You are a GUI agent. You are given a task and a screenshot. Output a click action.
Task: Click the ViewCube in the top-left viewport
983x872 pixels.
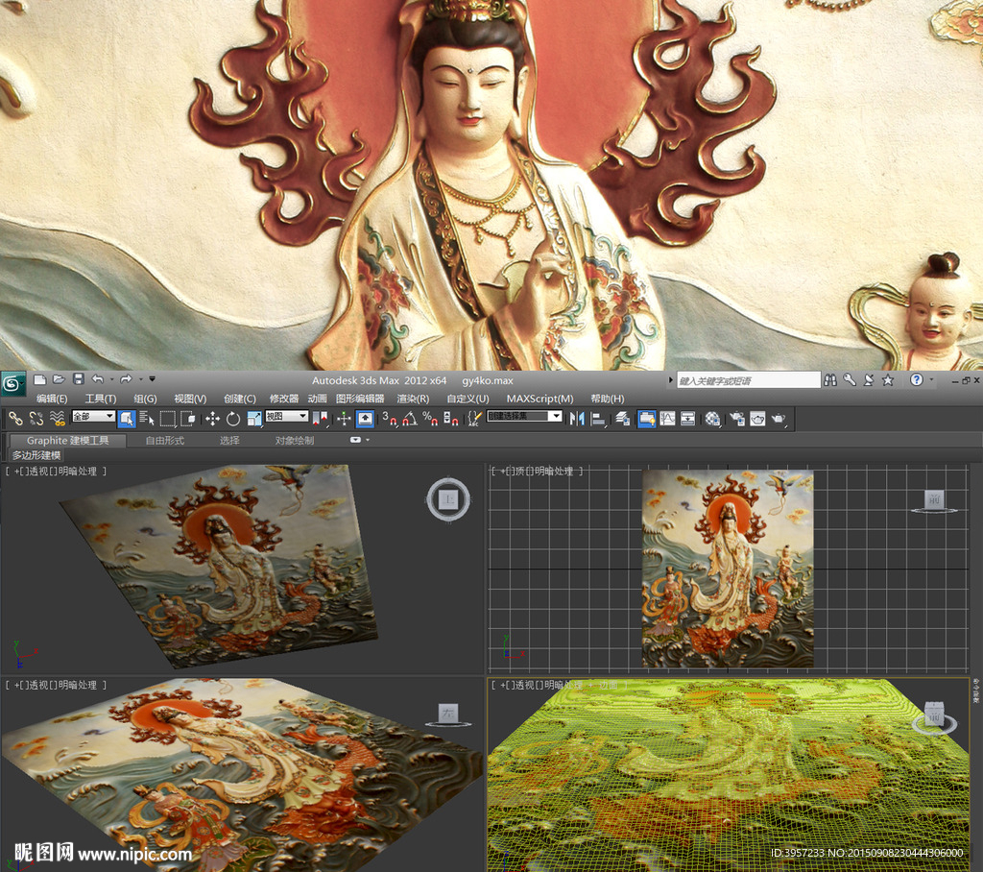coord(448,500)
